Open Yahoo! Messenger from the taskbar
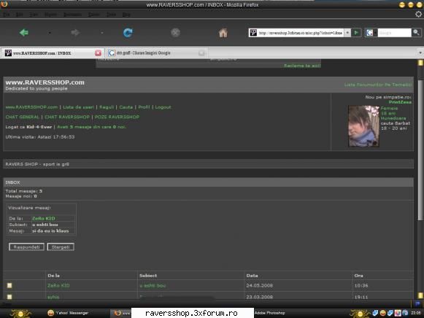Viewport: 424px width, 318px height. coord(68,313)
